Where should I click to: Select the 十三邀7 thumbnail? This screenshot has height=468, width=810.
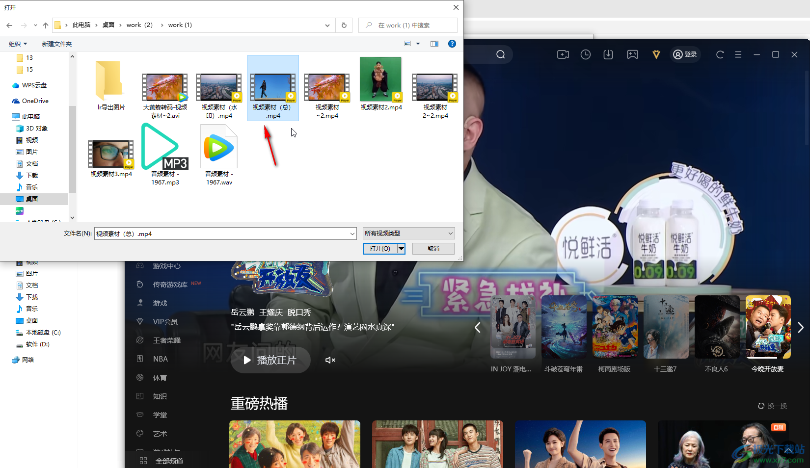tap(666, 327)
